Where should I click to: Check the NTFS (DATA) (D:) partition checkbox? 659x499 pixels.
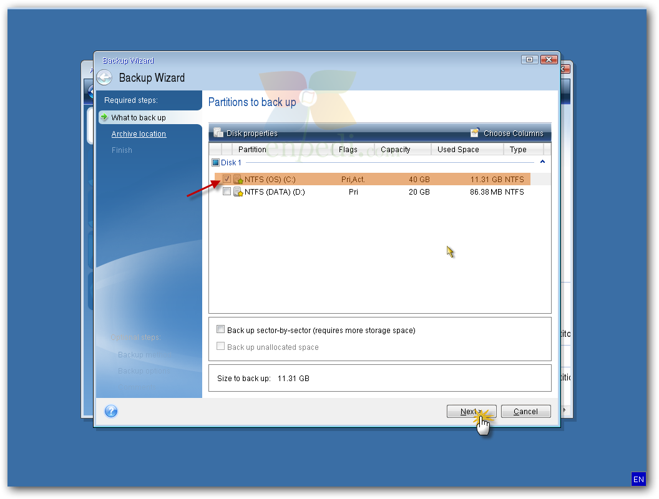(227, 191)
